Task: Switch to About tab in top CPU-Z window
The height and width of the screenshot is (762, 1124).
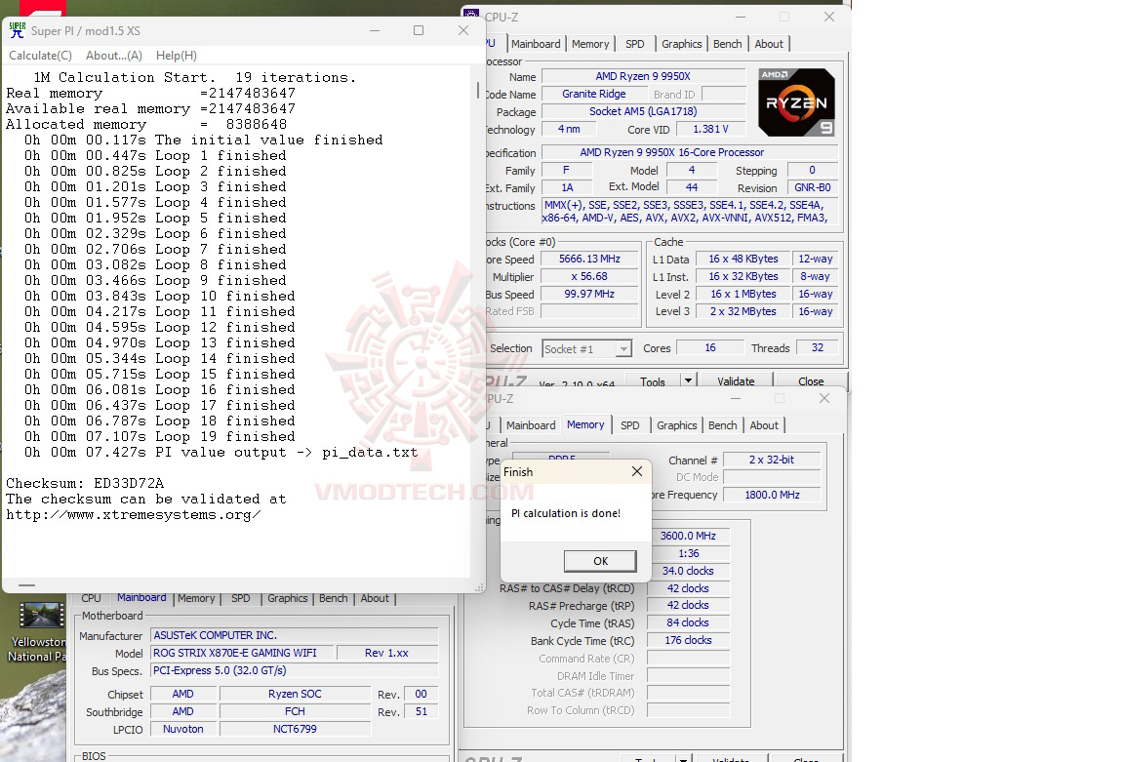Action: tap(769, 44)
